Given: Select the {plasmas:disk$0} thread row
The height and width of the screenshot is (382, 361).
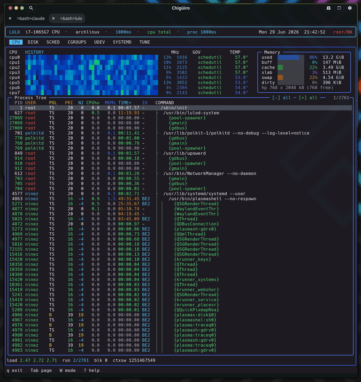Looking at the screenshot, I should [181, 315].
